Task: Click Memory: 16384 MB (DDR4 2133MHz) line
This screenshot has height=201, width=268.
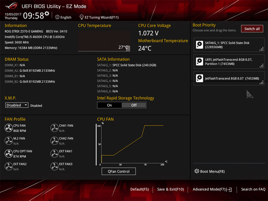Action: tap(31, 48)
